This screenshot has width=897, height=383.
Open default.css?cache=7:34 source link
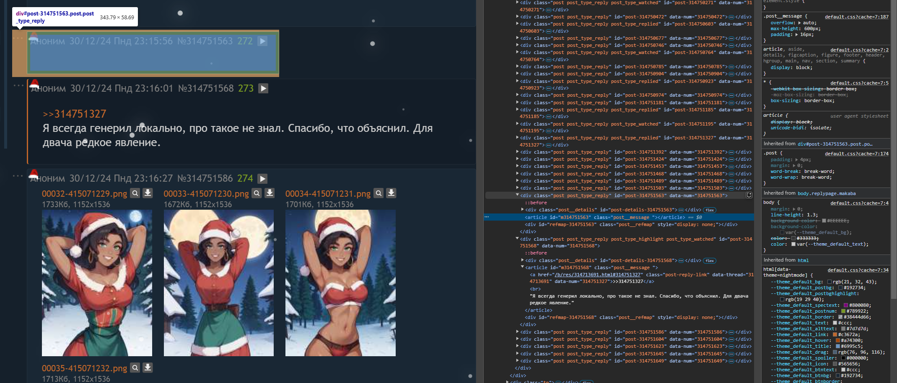(858, 270)
